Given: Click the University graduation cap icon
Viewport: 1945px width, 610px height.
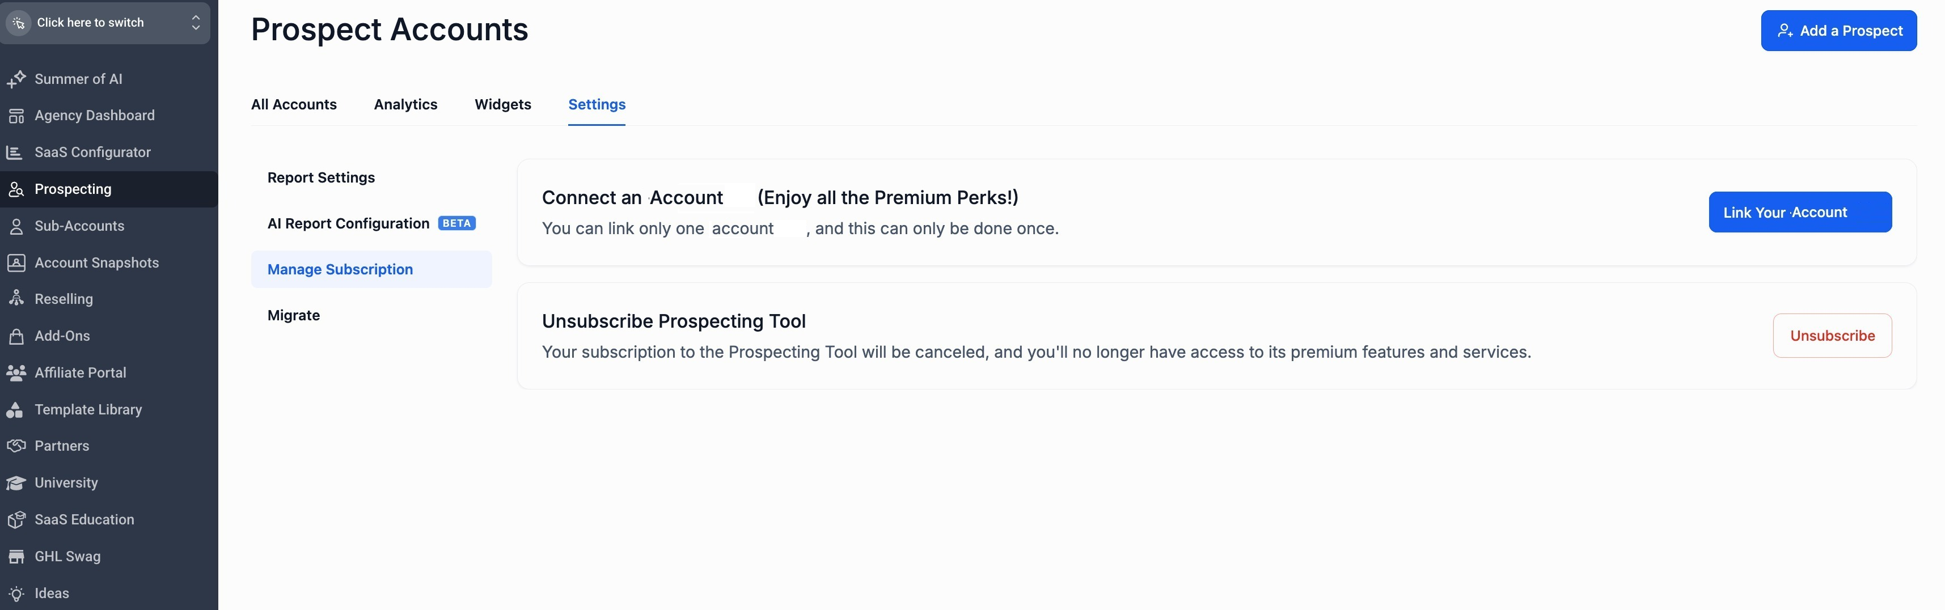Looking at the screenshot, I should pos(16,482).
